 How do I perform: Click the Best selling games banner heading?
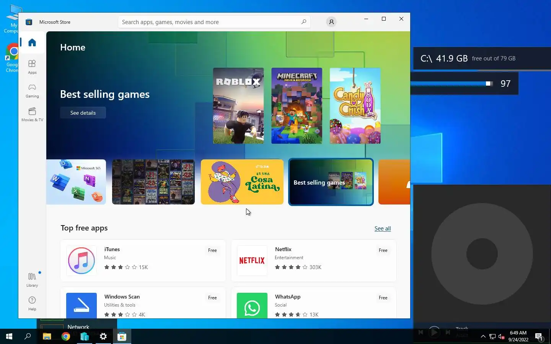click(105, 94)
